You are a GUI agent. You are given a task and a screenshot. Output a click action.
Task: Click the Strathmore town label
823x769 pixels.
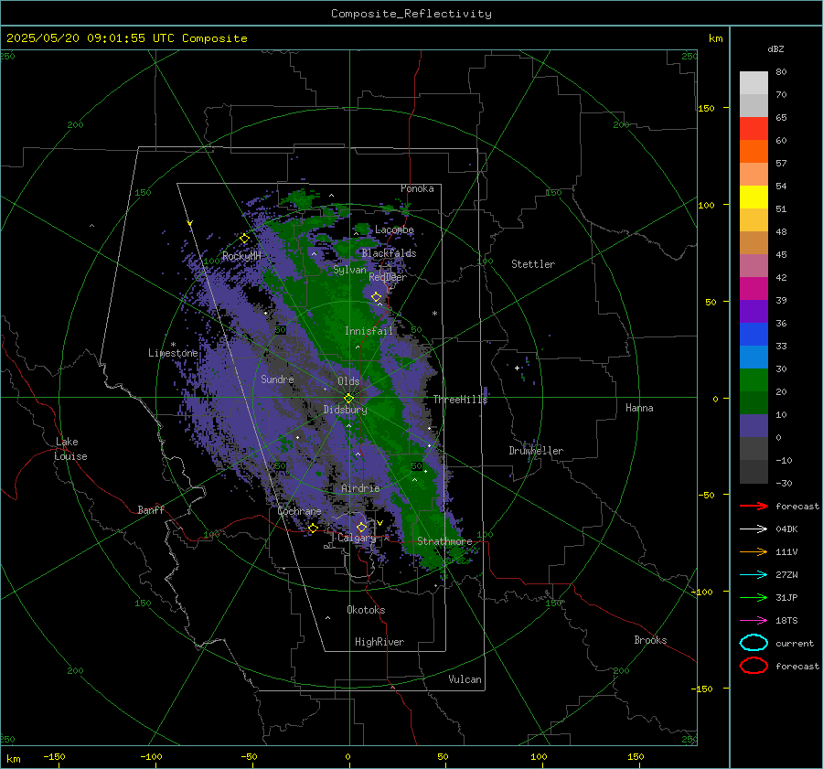(x=444, y=541)
